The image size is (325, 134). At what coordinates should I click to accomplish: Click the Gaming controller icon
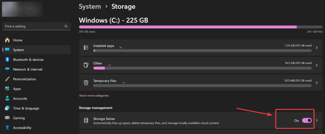click(x=8, y=118)
